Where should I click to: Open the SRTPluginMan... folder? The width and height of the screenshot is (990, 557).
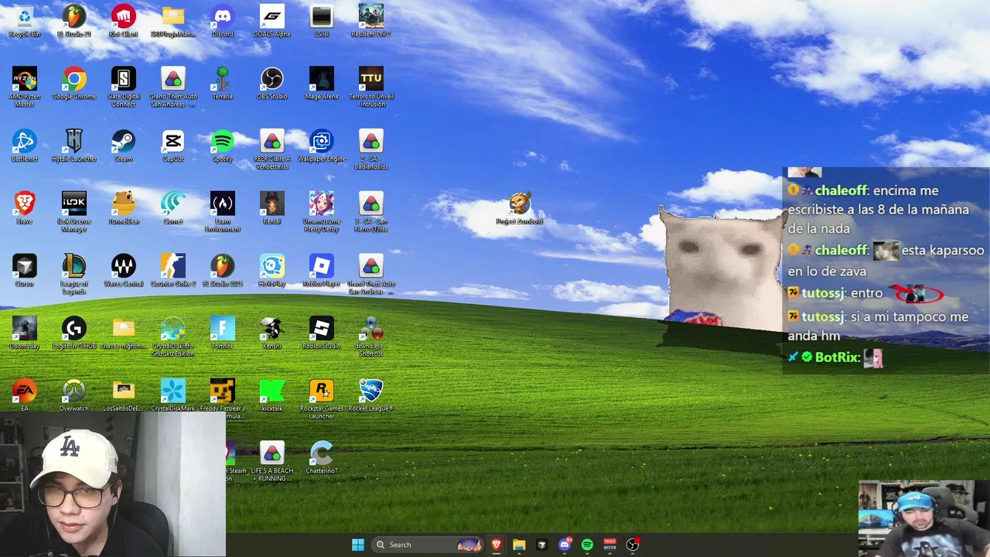(173, 21)
